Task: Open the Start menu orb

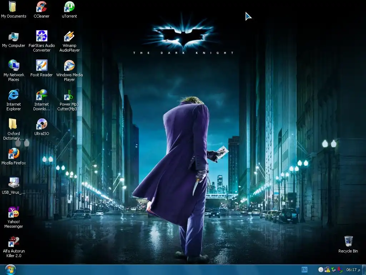Action: (10, 270)
